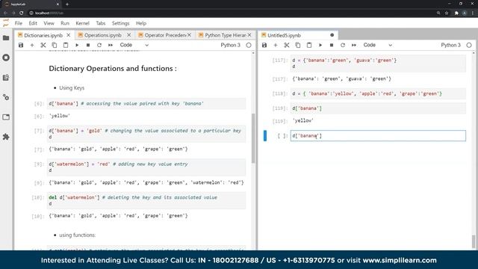Bookmark page with browser star icon
This screenshot has width=478, height=269.
447,13
